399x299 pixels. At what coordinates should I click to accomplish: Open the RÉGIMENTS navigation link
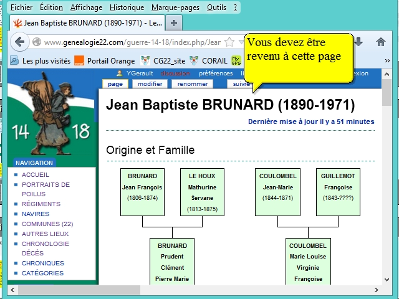(41, 204)
